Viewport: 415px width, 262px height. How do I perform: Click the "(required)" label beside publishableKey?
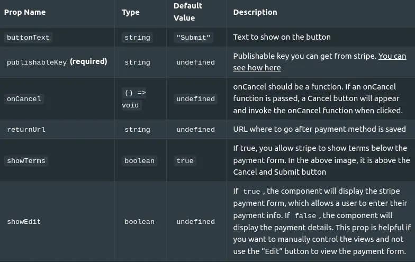[x=89, y=61]
